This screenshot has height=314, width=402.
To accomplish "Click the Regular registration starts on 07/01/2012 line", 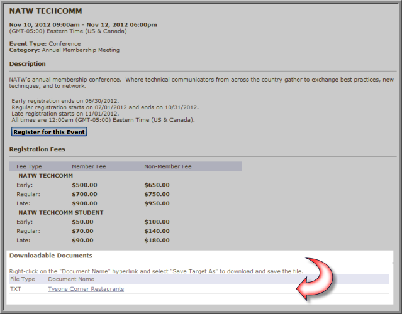I will [105, 107].
